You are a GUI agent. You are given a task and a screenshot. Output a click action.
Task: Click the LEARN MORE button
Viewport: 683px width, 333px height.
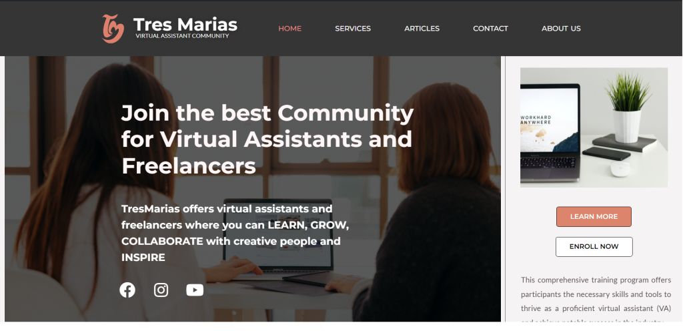click(x=594, y=217)
